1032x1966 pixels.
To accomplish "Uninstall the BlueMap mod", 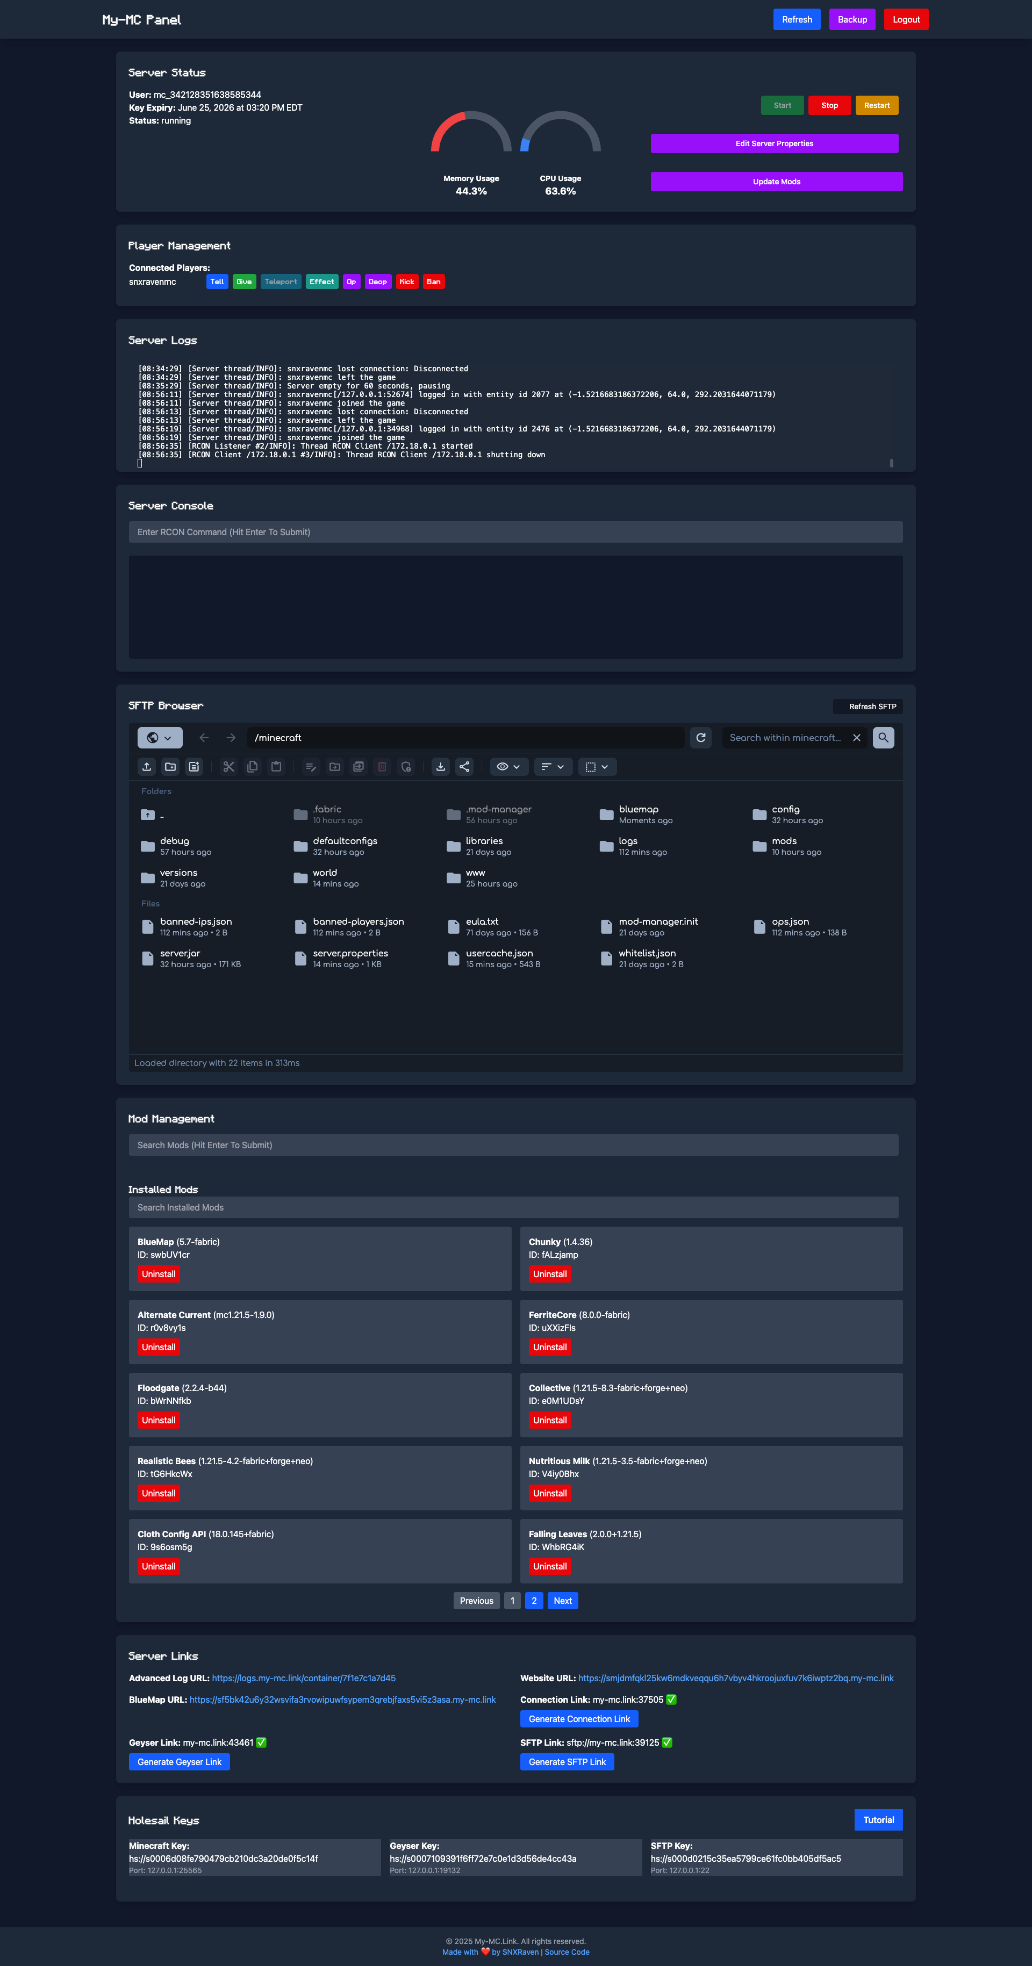I will click(x=159, y=1274).
